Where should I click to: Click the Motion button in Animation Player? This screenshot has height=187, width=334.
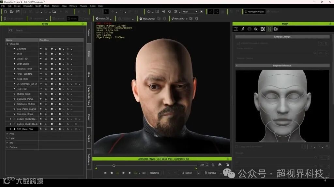coord(187,173)
